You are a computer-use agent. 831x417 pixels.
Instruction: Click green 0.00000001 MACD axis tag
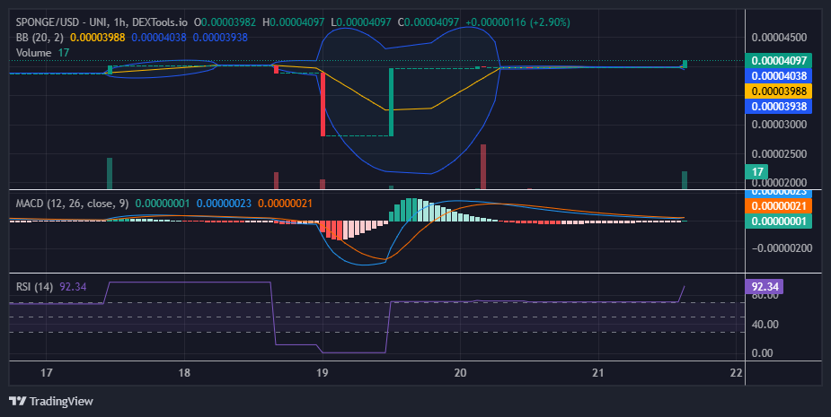coord(779,222)
